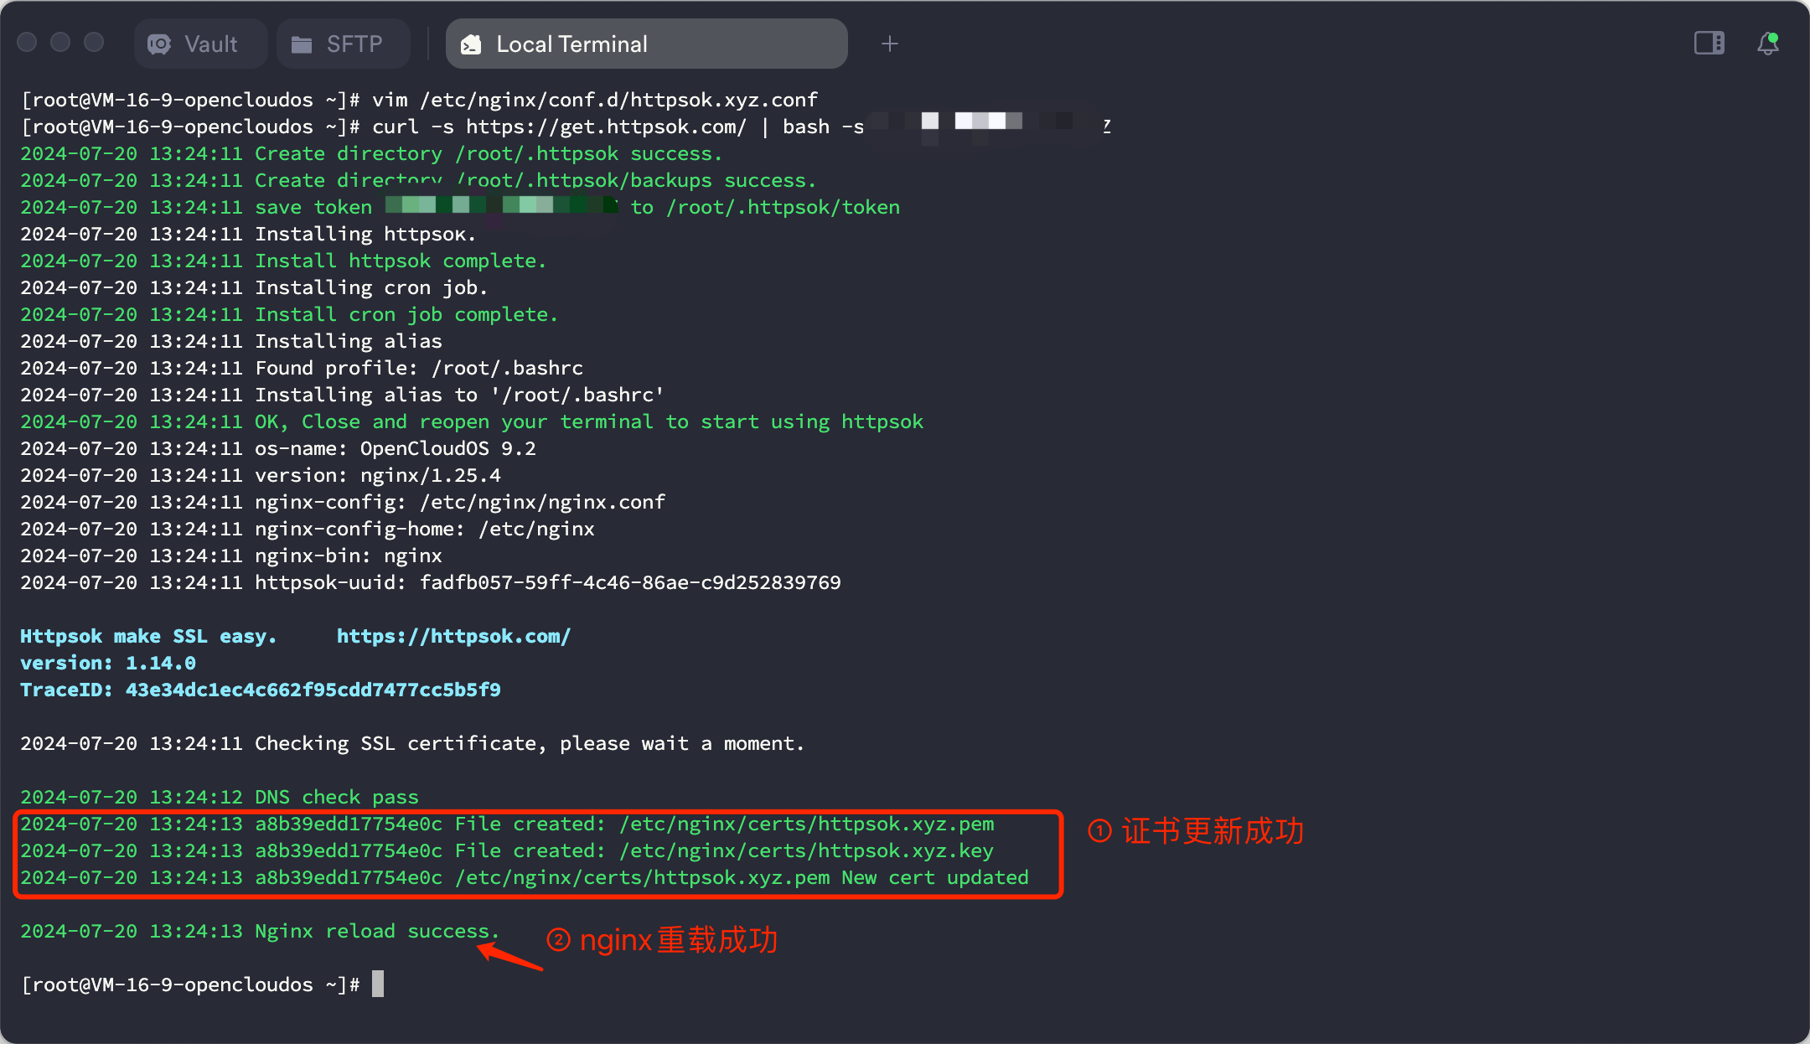This screenshot has width=1810, height=1044.
Task: Click the red close window button
Action: click(27, 42)
